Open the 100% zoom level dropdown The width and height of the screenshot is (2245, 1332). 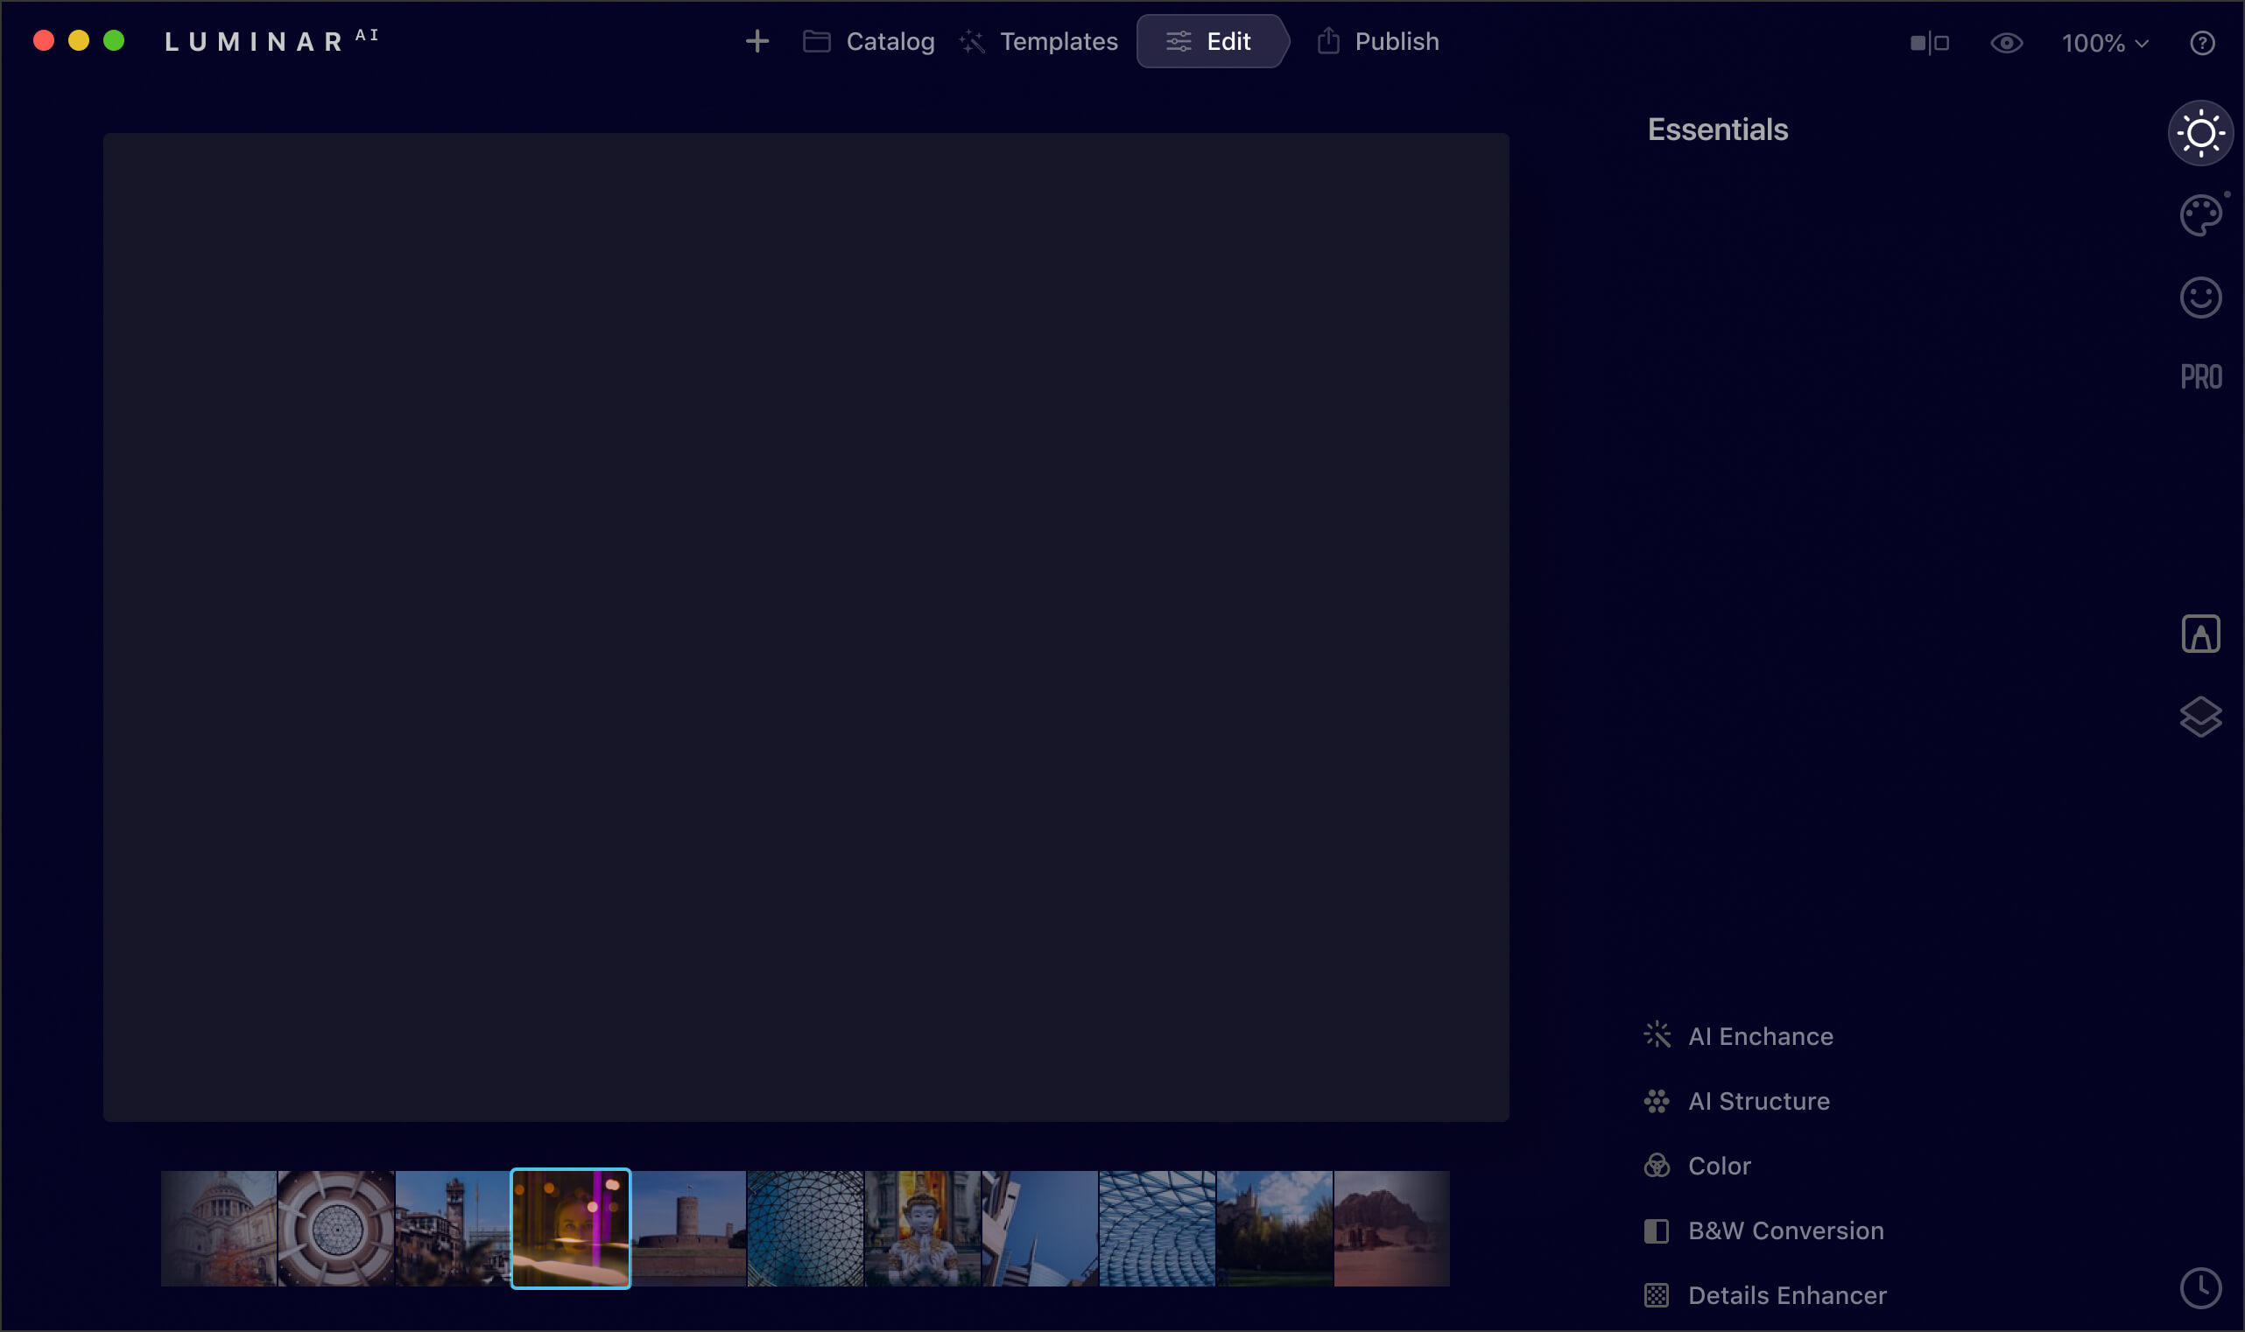tap(2106, 43)
